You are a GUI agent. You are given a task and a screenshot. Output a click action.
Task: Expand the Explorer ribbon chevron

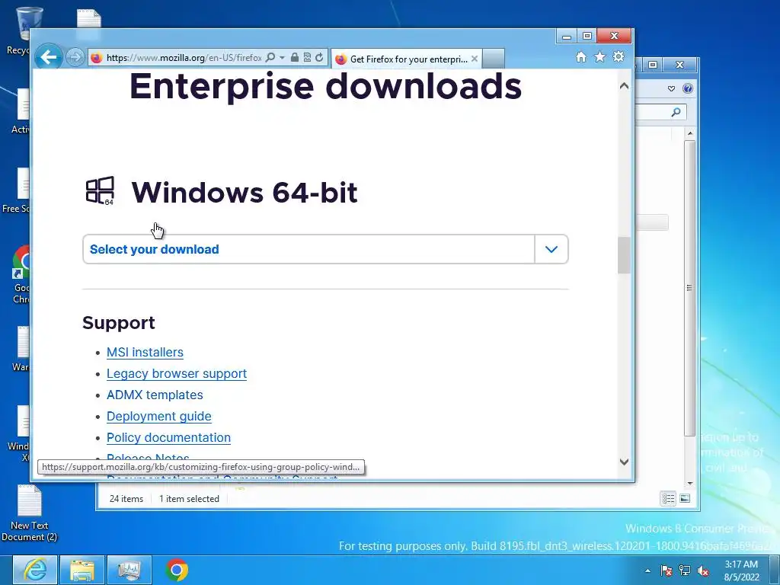pyautogui.click(x=671, y=88)
